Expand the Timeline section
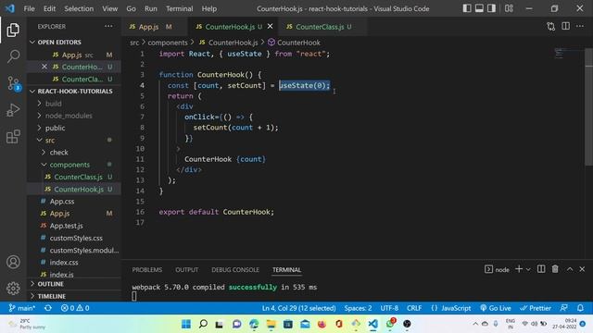 [74, 296]
